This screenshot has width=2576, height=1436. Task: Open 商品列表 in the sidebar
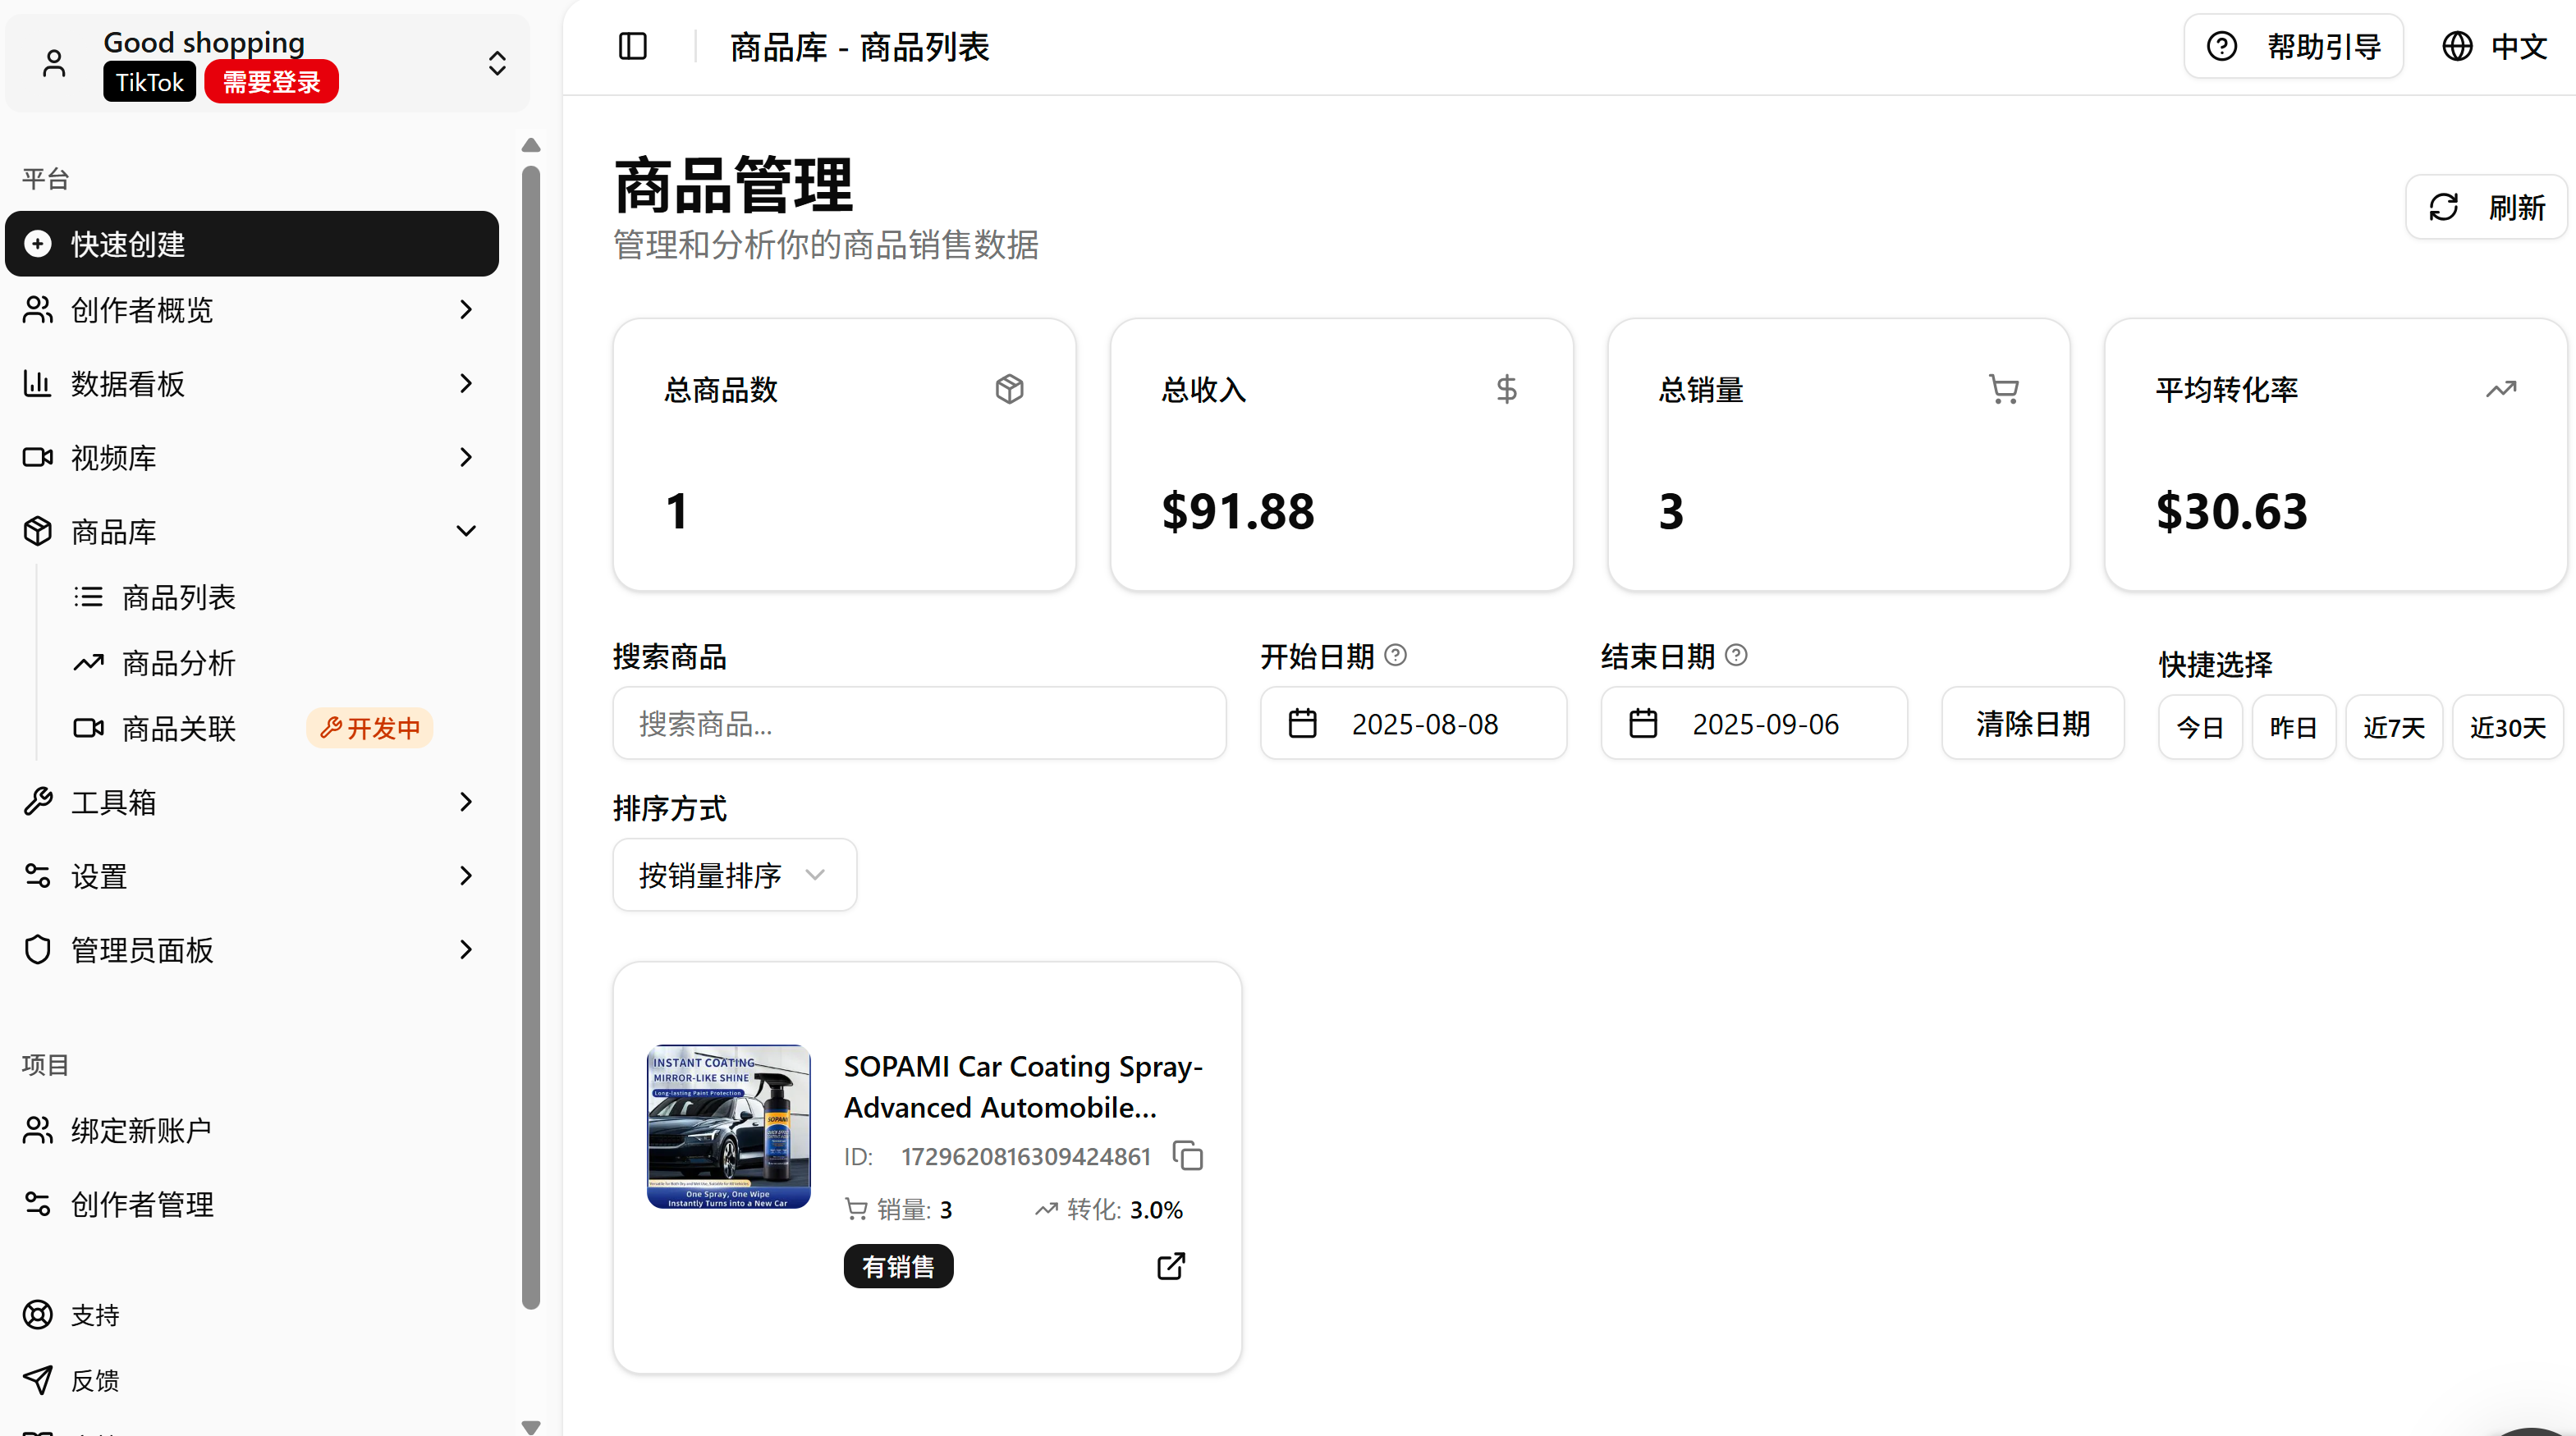[x=178, y=597]
